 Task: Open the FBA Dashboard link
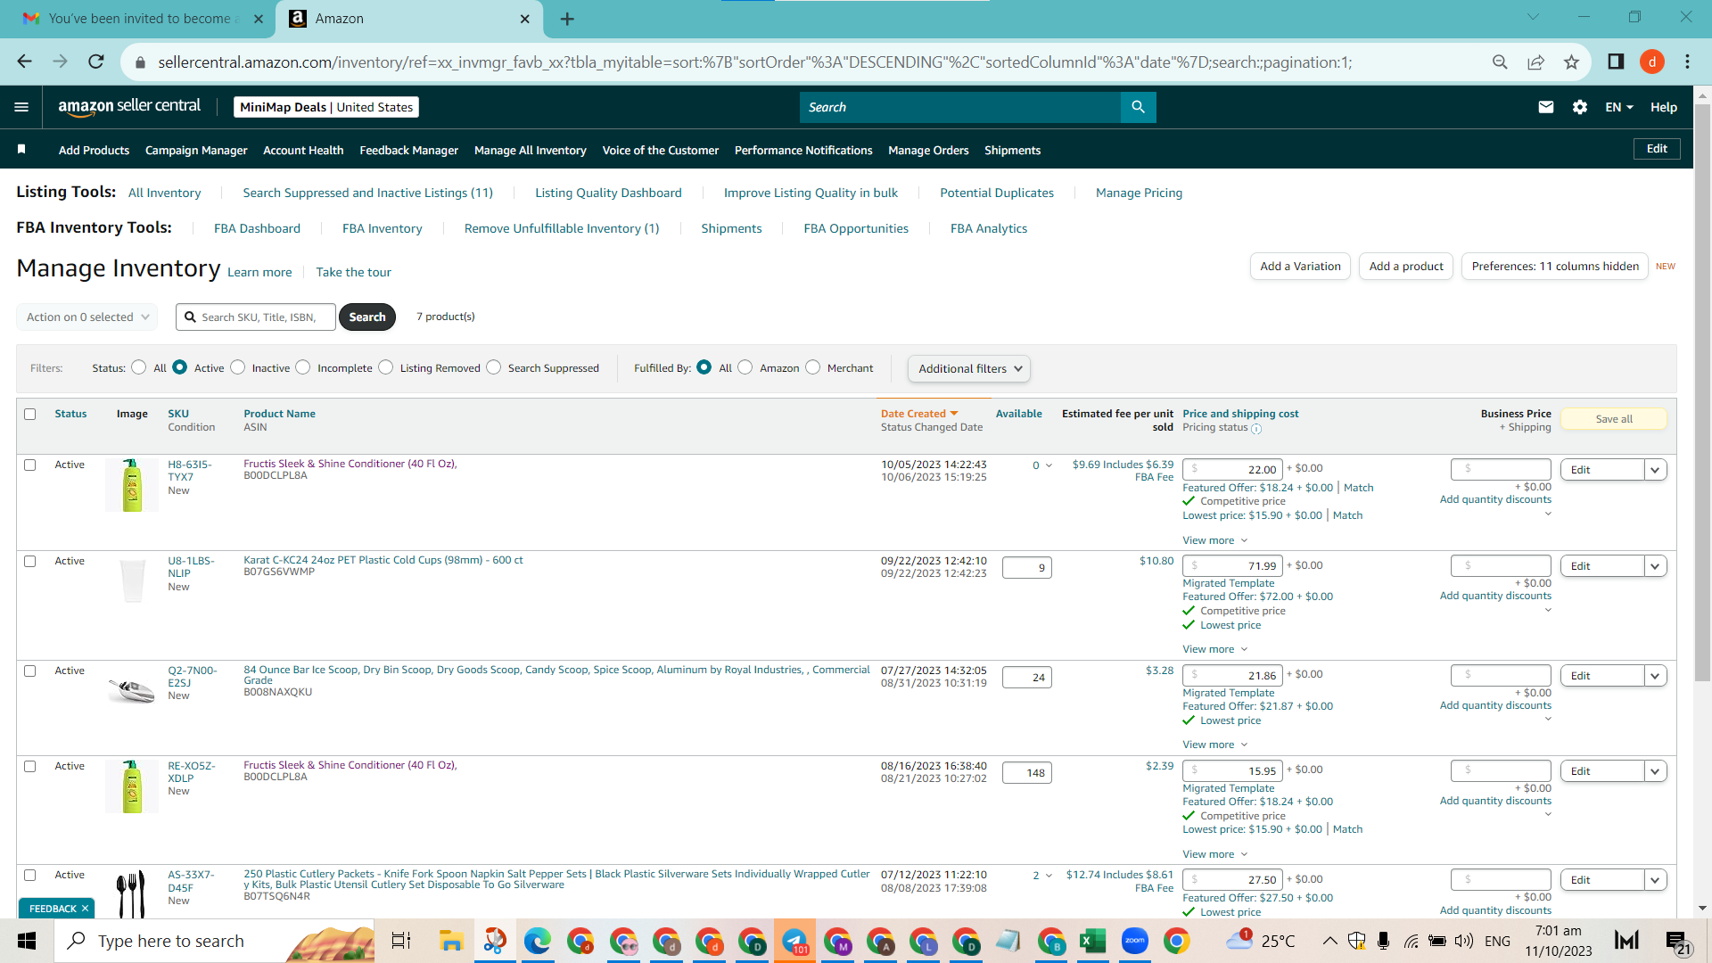click(x=257, y=228)
